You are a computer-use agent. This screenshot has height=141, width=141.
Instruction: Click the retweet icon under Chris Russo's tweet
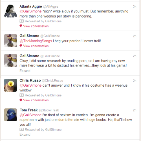coord(21,95)
